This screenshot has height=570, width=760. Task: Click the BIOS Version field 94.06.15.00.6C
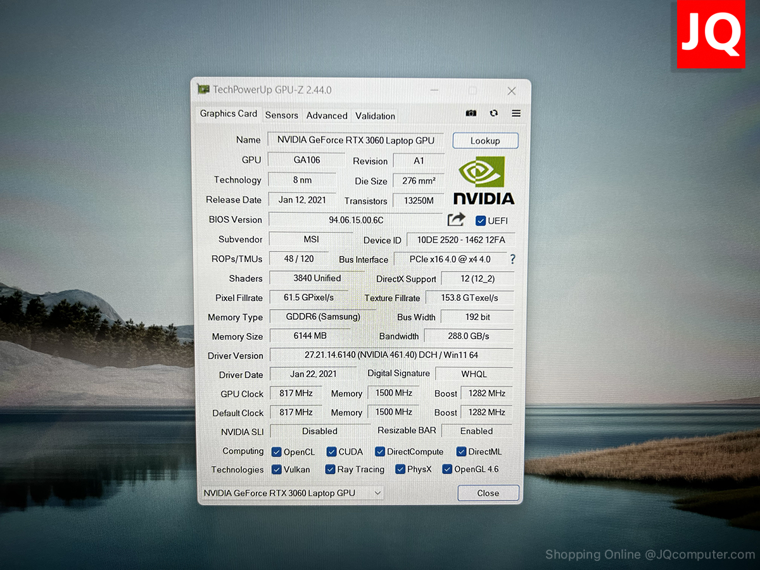pyautogui.click(x=356, y=220)
